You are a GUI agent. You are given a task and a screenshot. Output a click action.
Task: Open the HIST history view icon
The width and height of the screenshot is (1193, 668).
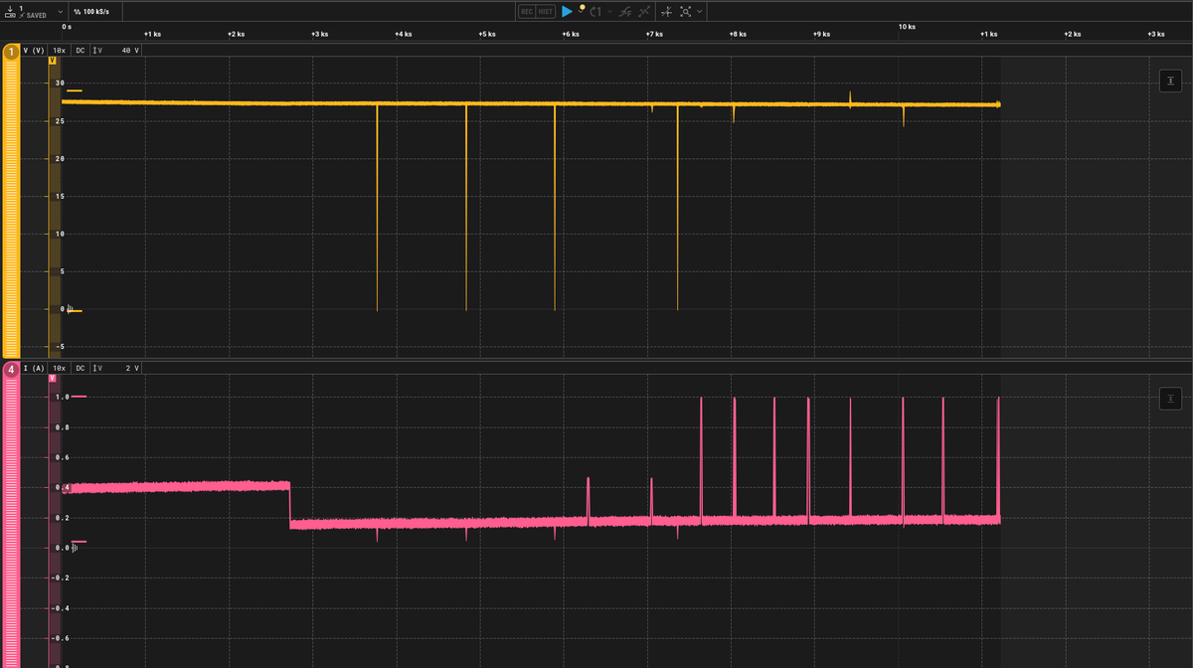pos(546,11)
